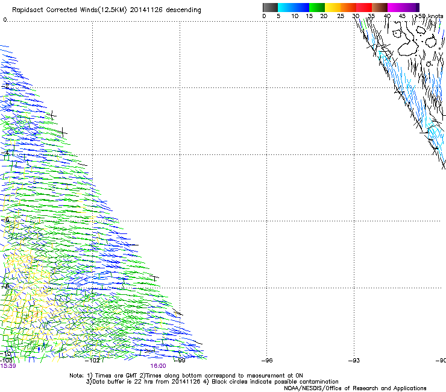The height and width of the screenshot is (392, 446).
Task: Click the 'NOAA/NESDIS/Office of Research and Applications' credit
Action: 355,388
